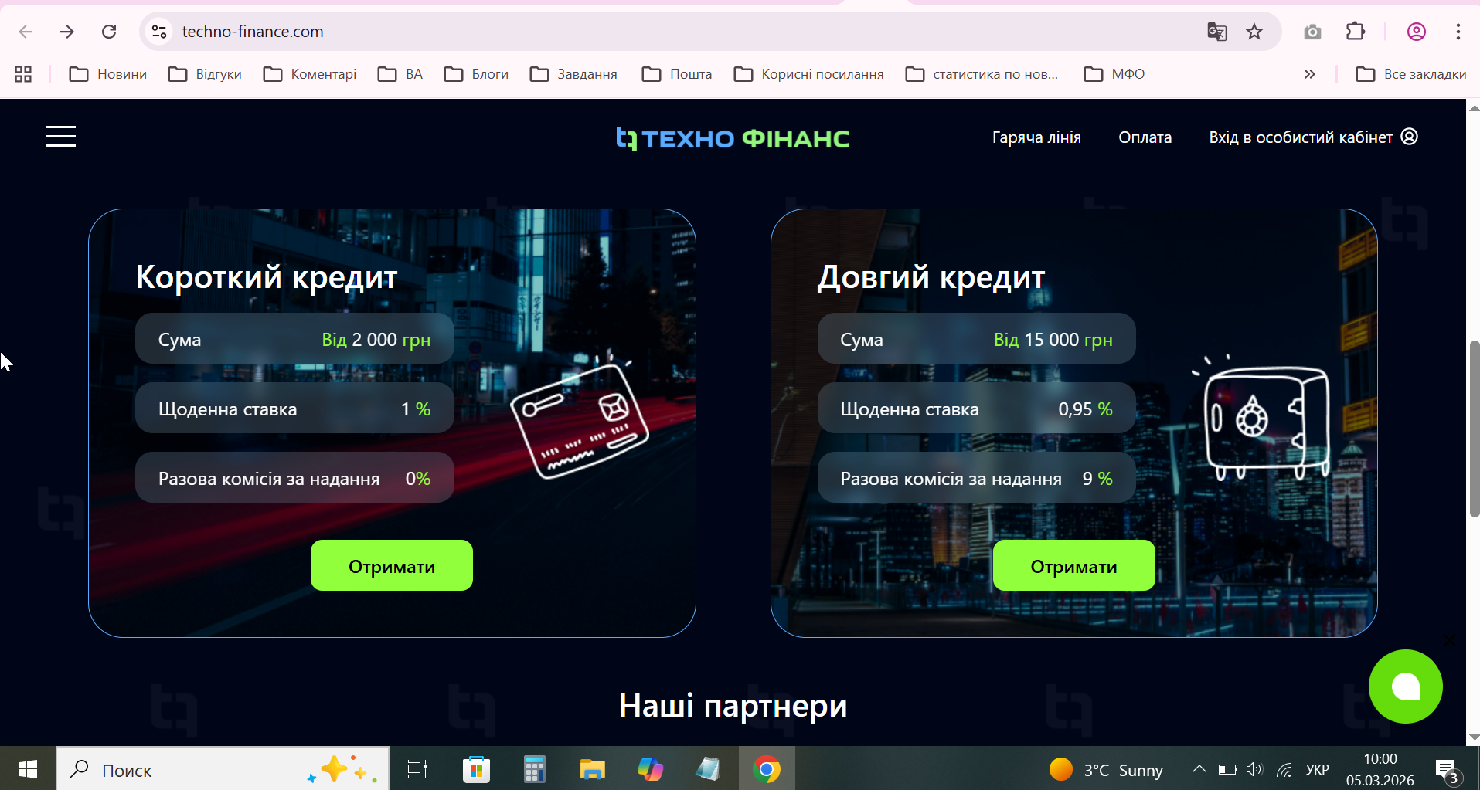Open the Пошта bookmark folder
Viewport: 1480px width, 790px height.
[677, 74]
